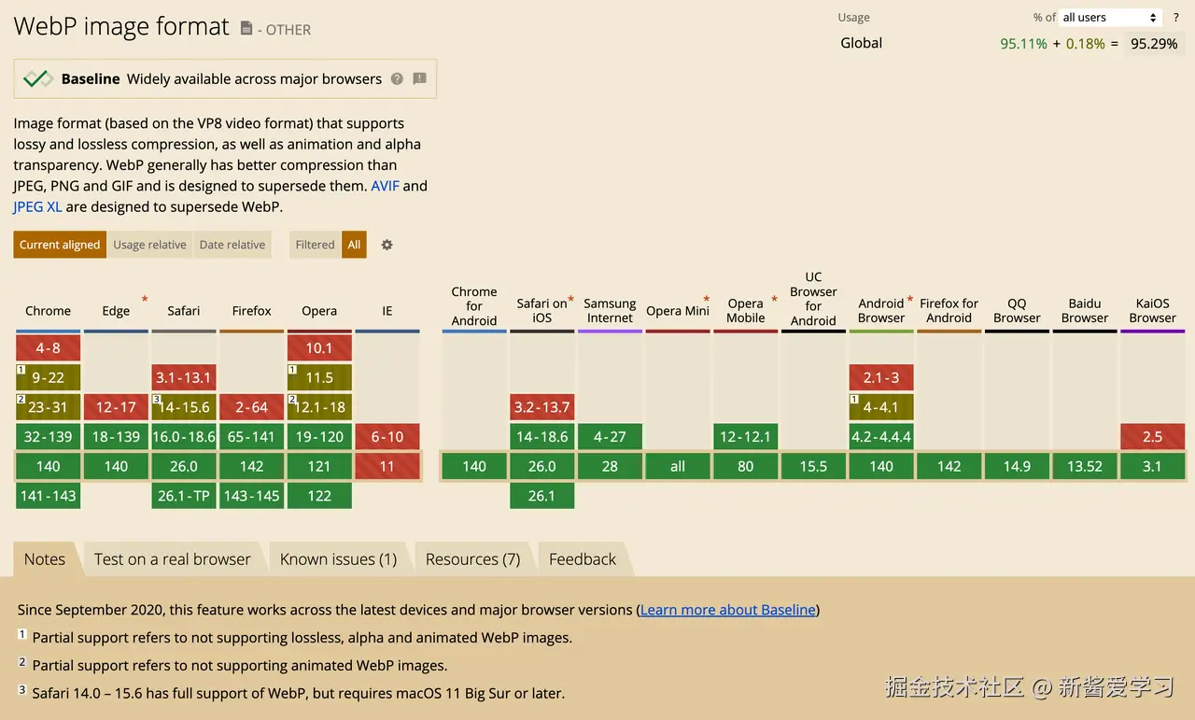Click QQ Browser 14.9 cell

point(1017,466)
